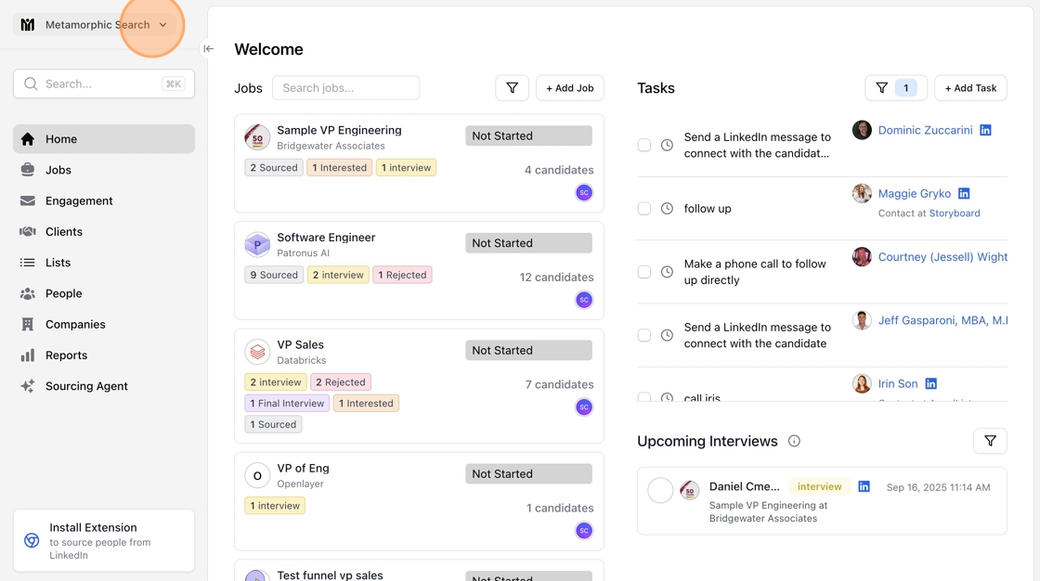
Task: Open the Storyboard company link
Action: [955, 213]
